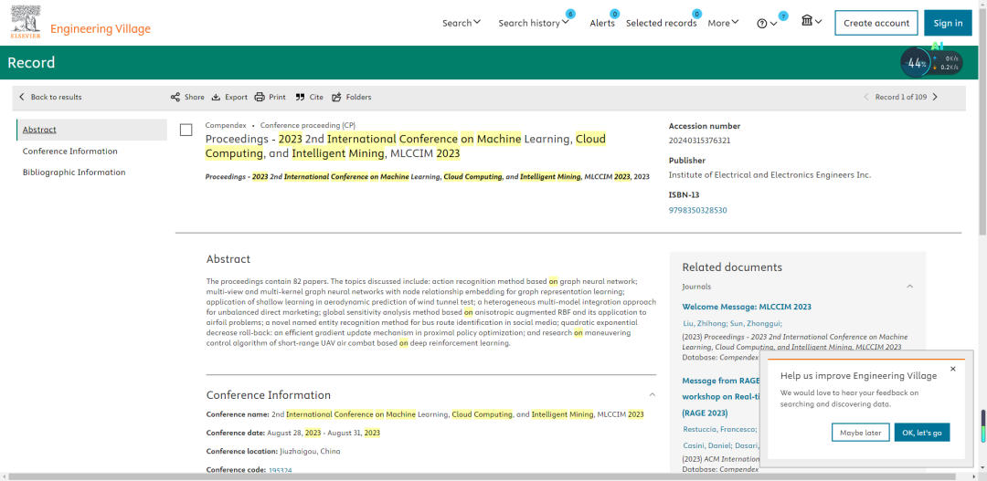The image size is (987, 481).
Task: Open the Engineering Village home link
Action: point(101,29)
